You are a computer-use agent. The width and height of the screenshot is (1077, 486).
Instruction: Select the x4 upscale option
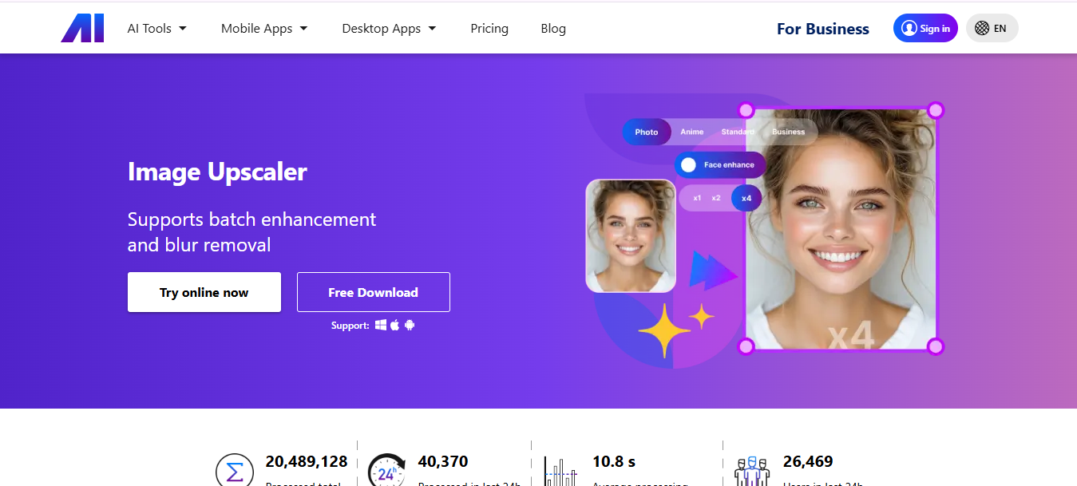(x=746, y=198)
